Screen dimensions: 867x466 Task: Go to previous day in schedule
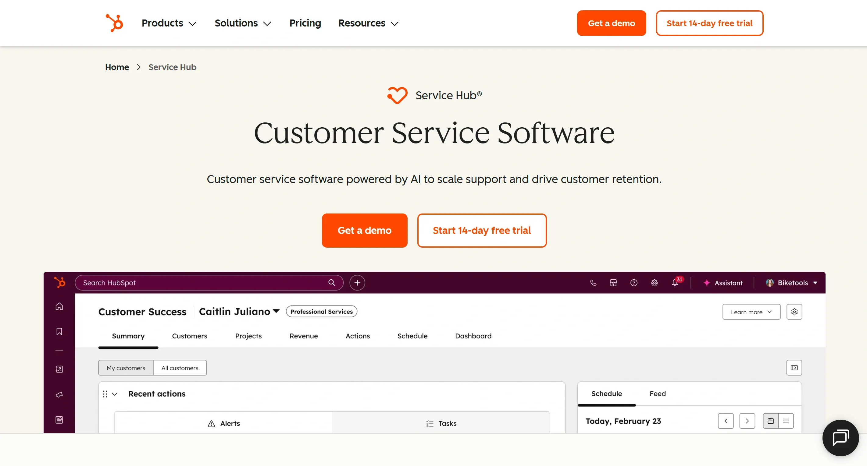(726, 421)
